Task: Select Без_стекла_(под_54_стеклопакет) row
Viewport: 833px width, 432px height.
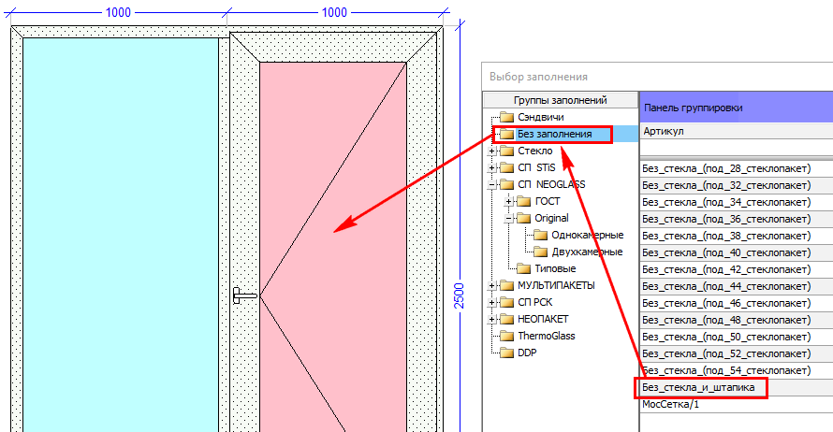Action: click(736, 370)
